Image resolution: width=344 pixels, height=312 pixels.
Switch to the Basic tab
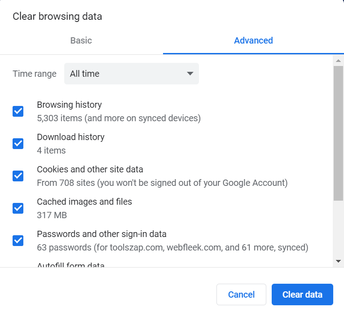(81, 40)
